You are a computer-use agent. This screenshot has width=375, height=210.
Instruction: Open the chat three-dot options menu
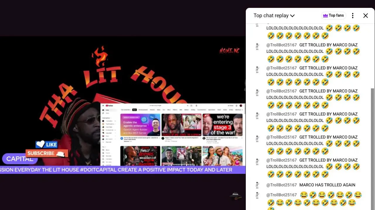pyautogui.click(x=353, y=16)
